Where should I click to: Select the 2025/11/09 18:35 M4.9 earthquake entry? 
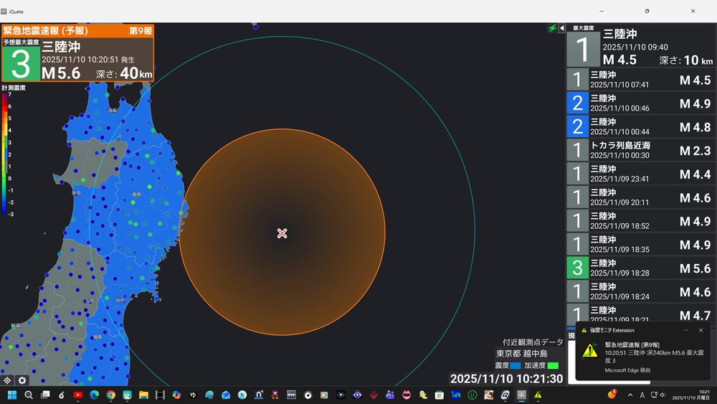pyautogui.click(x=641, y=244)
